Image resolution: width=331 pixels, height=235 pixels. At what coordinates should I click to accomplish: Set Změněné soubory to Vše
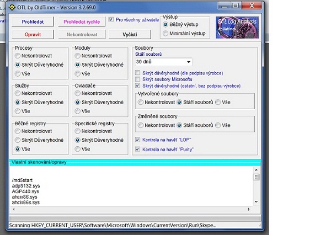[x=218, y=125]
